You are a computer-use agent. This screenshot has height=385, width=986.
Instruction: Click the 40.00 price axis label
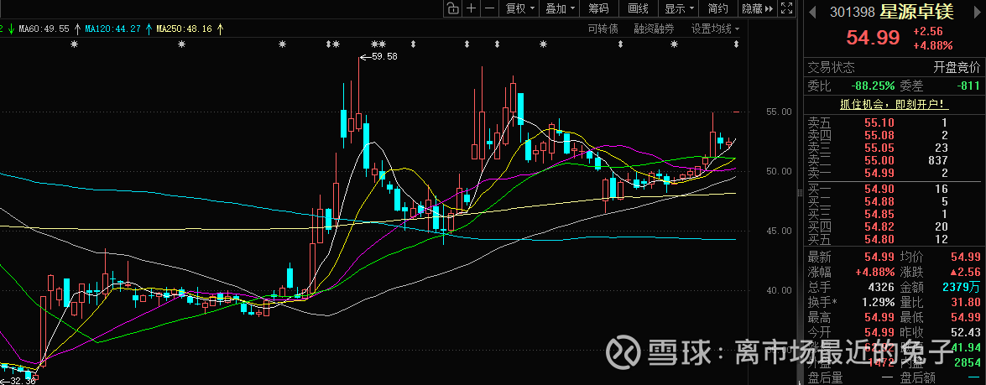point(778,290)
